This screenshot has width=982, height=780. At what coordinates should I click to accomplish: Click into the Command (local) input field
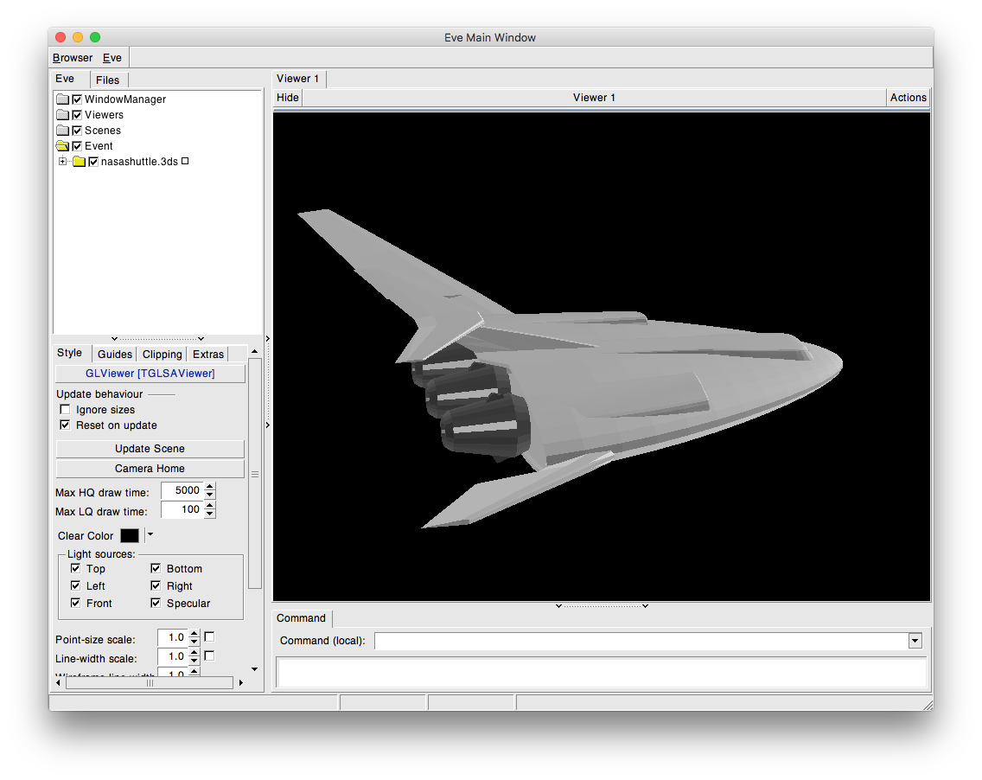(x=640, y=641)
